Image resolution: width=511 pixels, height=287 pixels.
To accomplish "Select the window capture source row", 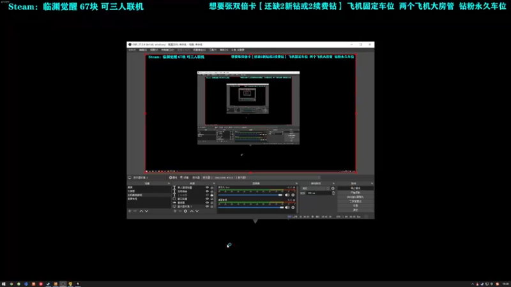I will (193, 199).
